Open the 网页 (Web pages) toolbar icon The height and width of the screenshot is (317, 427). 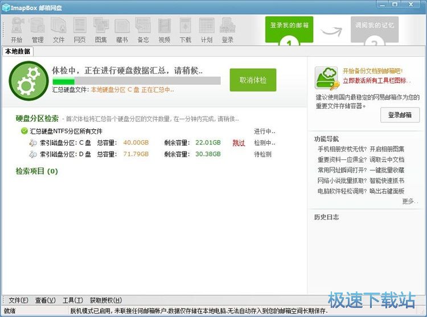coord(80,30)
